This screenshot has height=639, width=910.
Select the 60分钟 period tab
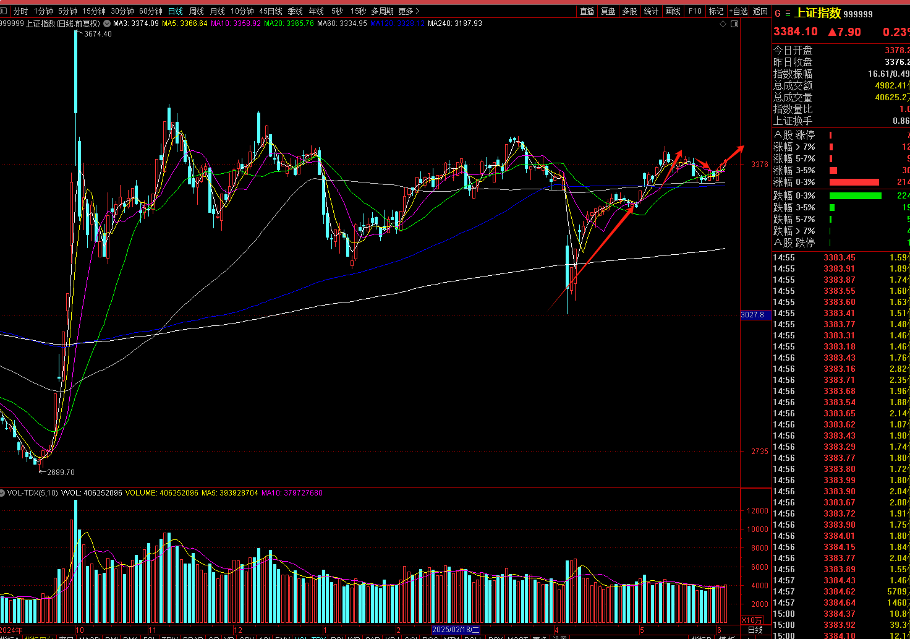(151, 11)
